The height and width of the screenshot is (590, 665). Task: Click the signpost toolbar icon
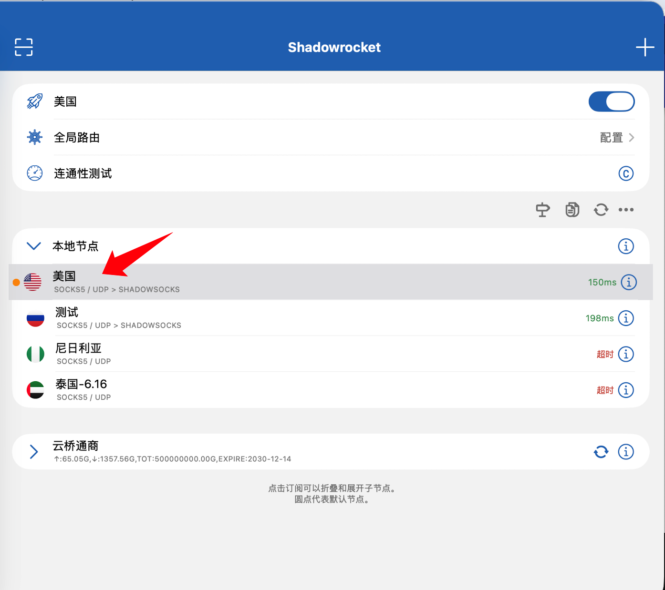click(x=543, y=210)
